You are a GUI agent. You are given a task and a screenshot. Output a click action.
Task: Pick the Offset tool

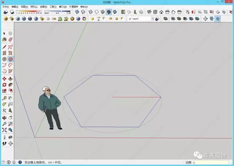pyautogui.click(x=11, y=91)
